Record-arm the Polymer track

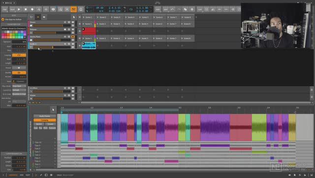click(x=65, y=30)
